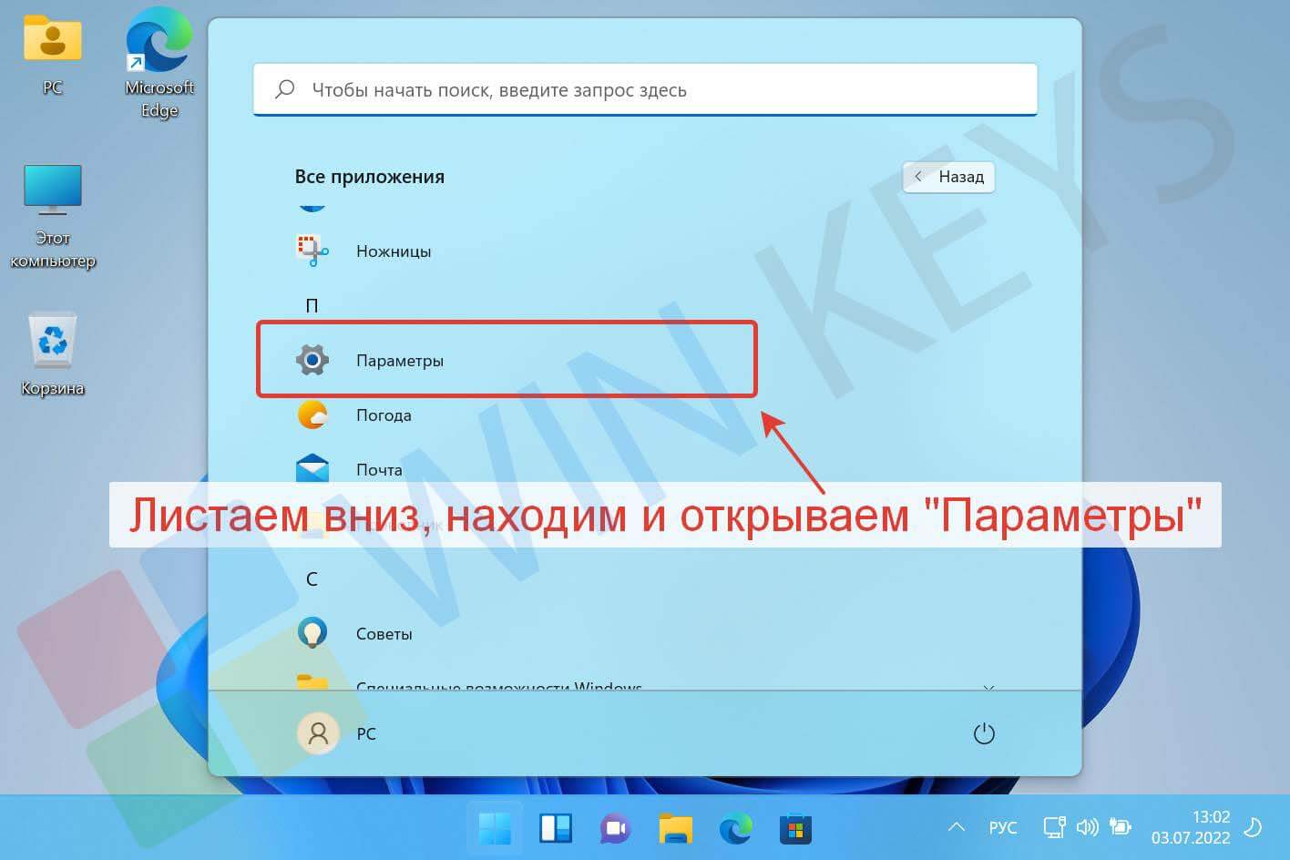The image size is (1290, 860).
Task: Click Назад back button
Action: (948, 177)
